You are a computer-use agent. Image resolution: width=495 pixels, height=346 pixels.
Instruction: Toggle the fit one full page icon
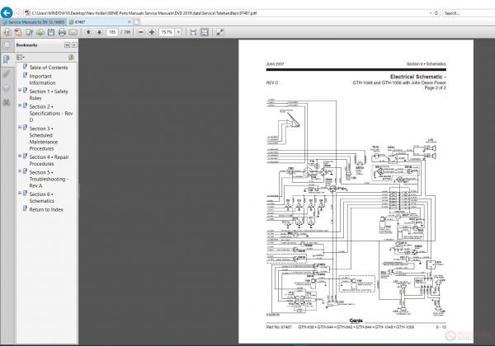click(205, 32)
